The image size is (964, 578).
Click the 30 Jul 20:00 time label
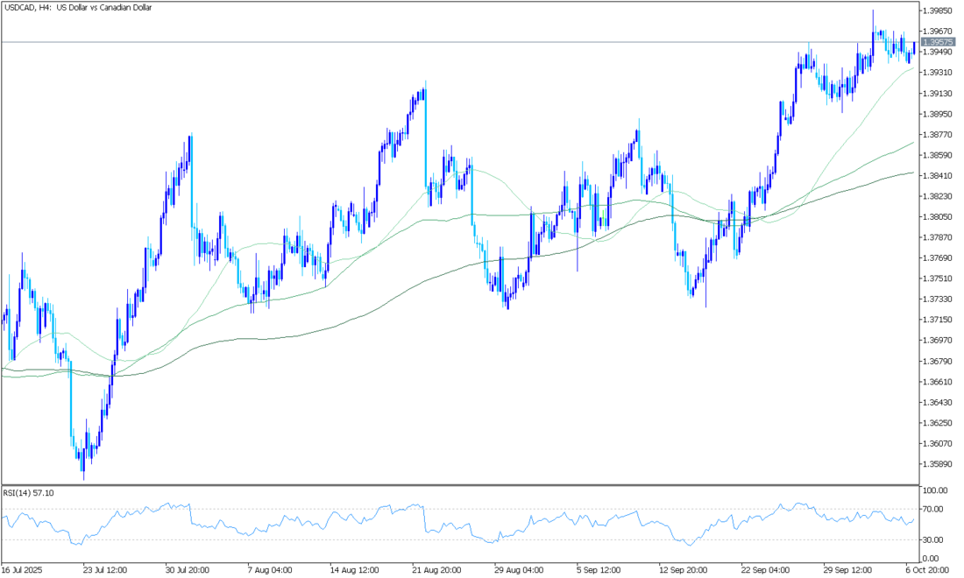coord(188,568)
